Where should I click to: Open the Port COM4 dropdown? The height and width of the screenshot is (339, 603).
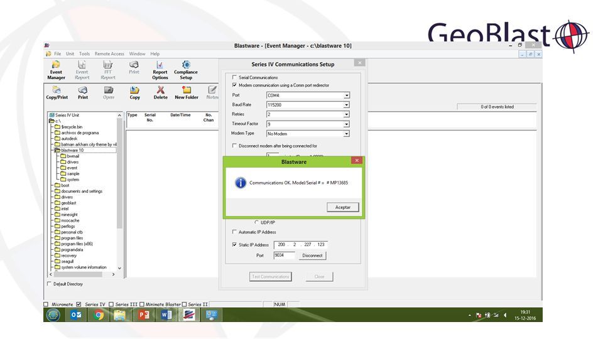(347, 95)
